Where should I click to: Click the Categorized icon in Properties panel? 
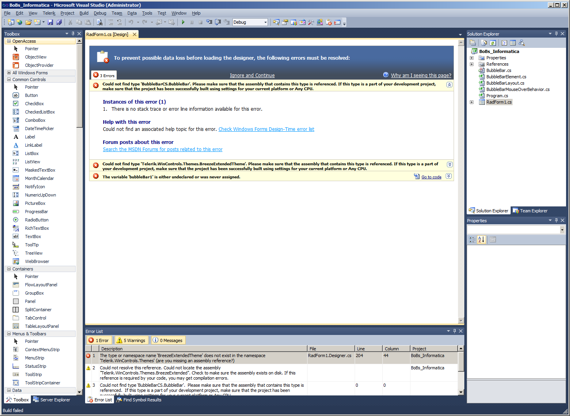(x=472, y=239)
